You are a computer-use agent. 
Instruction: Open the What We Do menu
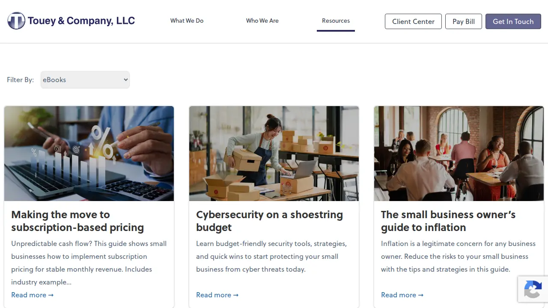tap(187, 21)
